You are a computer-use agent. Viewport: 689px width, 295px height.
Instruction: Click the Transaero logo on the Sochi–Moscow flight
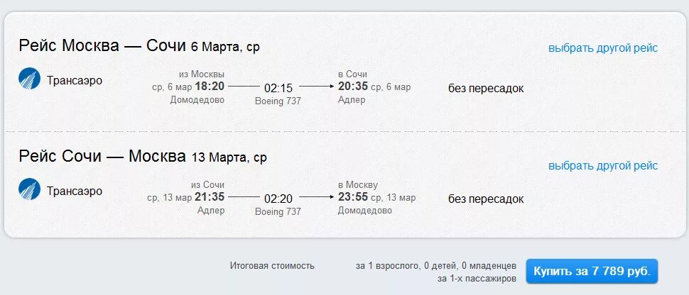[x=29, y=189]
